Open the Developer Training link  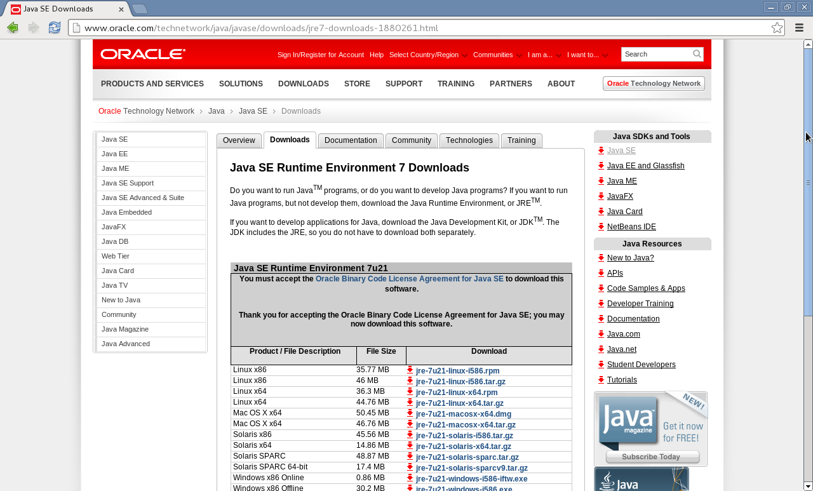[640, 304]
